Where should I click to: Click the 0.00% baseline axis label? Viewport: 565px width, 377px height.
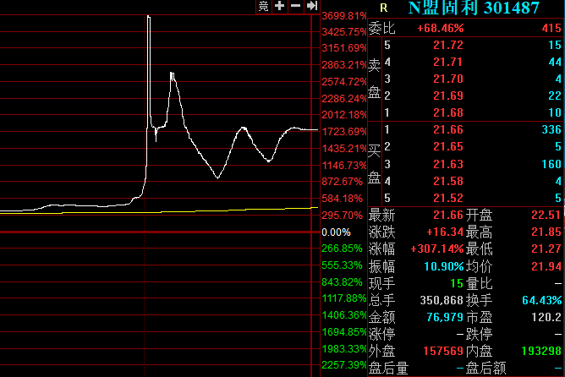pos(336,232)
